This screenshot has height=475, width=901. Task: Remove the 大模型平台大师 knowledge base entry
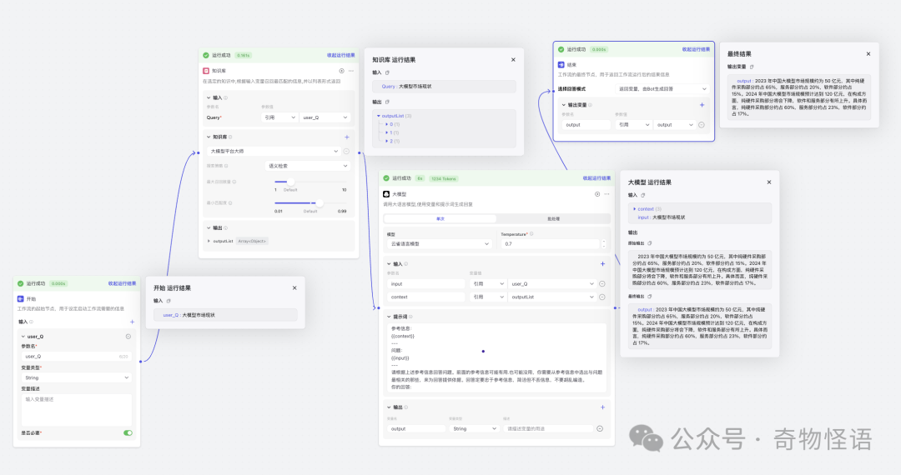[x=346, y=151]
